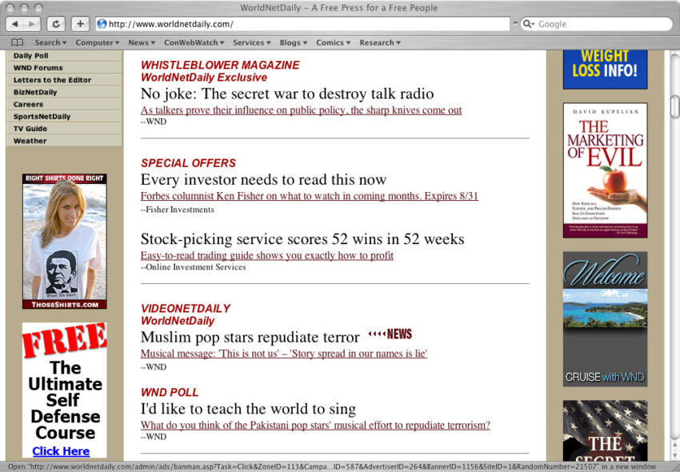Click the vertical scrollbar thumb
Screen dimensions: 680x472
point(674,106)
